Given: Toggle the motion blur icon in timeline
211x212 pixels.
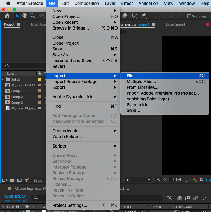Looking at the screenshot, I should (195, 198).
